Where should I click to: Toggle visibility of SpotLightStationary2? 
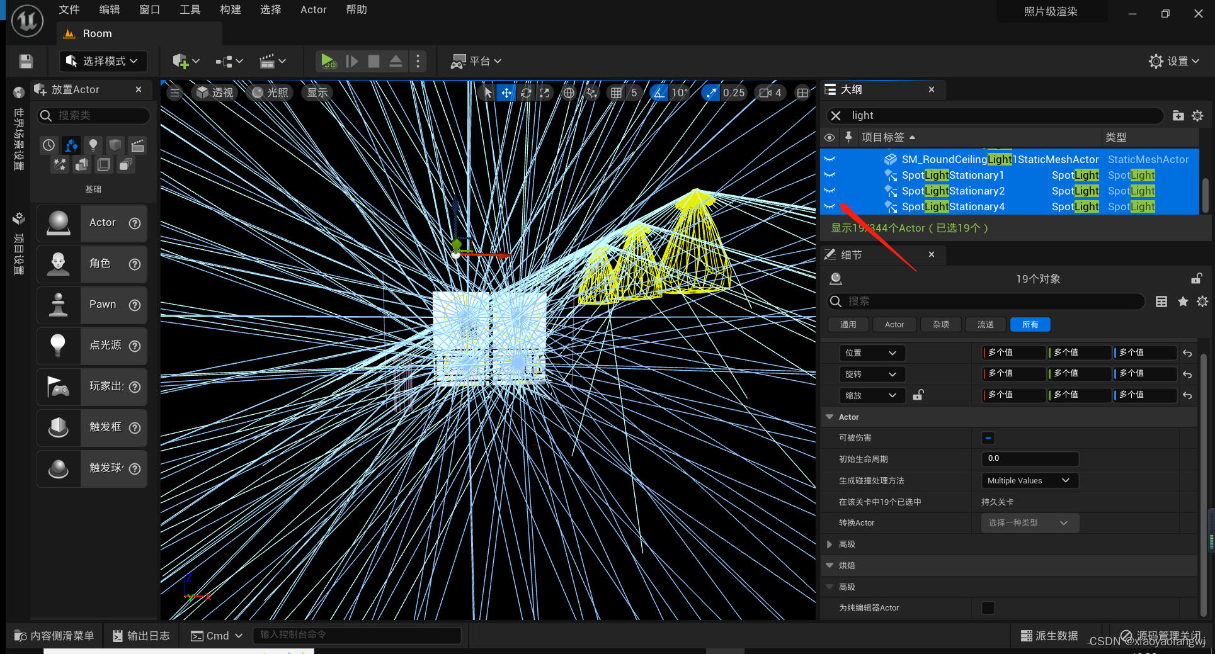pyautogui.click(x=830, y=191)
